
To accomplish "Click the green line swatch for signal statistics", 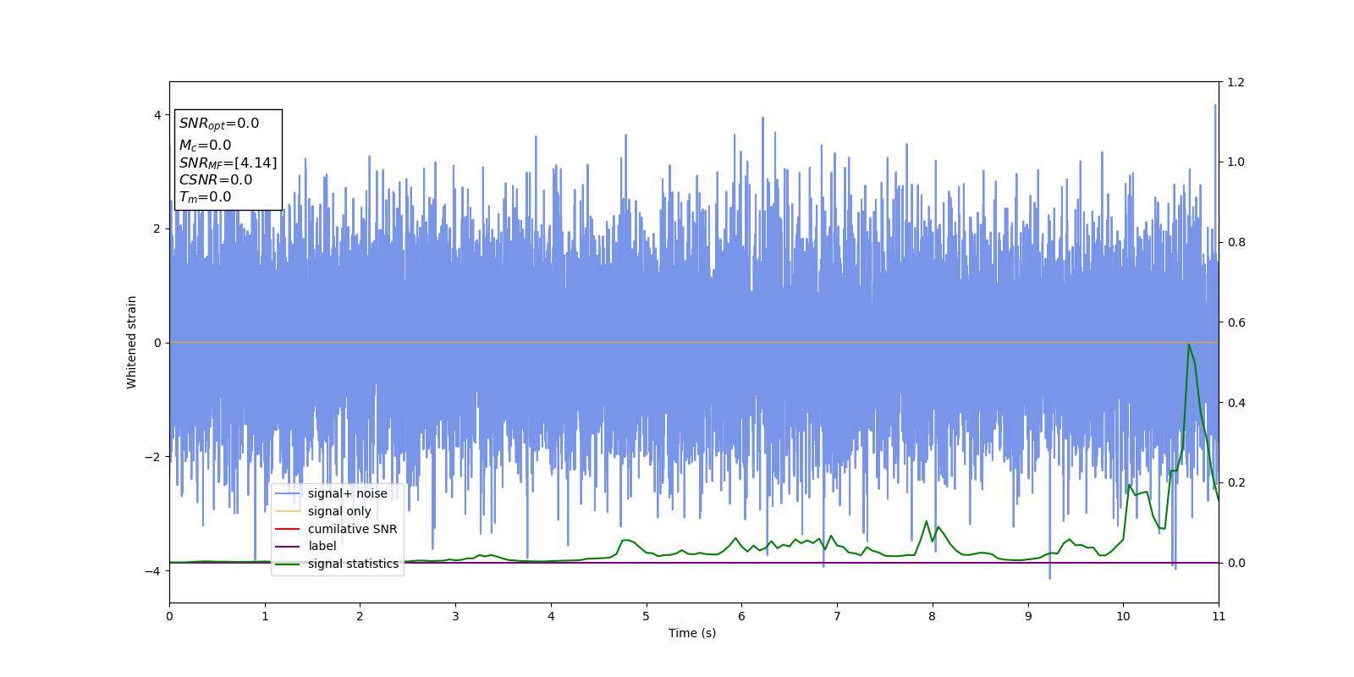I will point(288,564).
